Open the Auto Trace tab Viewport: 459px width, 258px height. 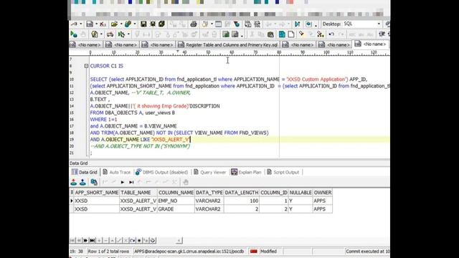[116, 172]
